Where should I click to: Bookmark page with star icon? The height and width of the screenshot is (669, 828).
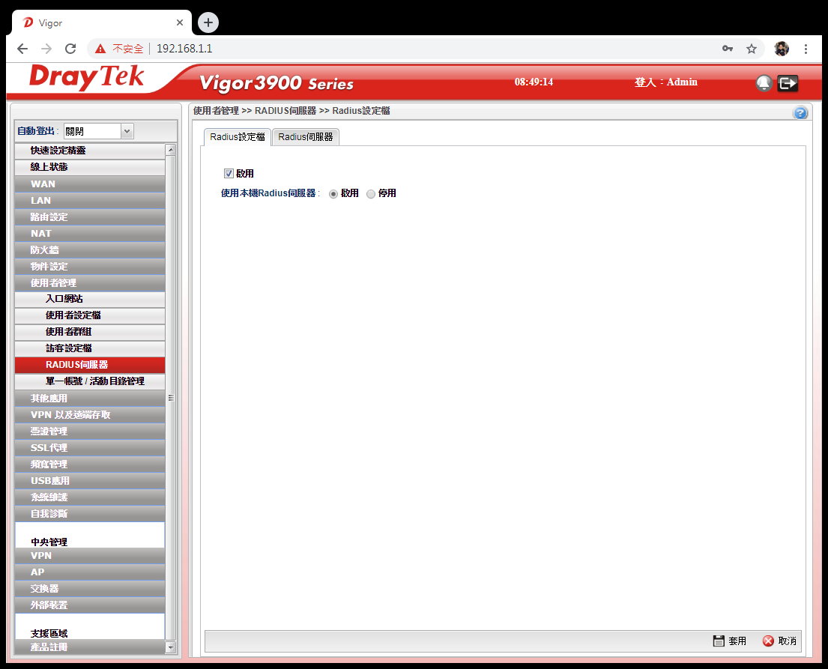pos(751,49)
